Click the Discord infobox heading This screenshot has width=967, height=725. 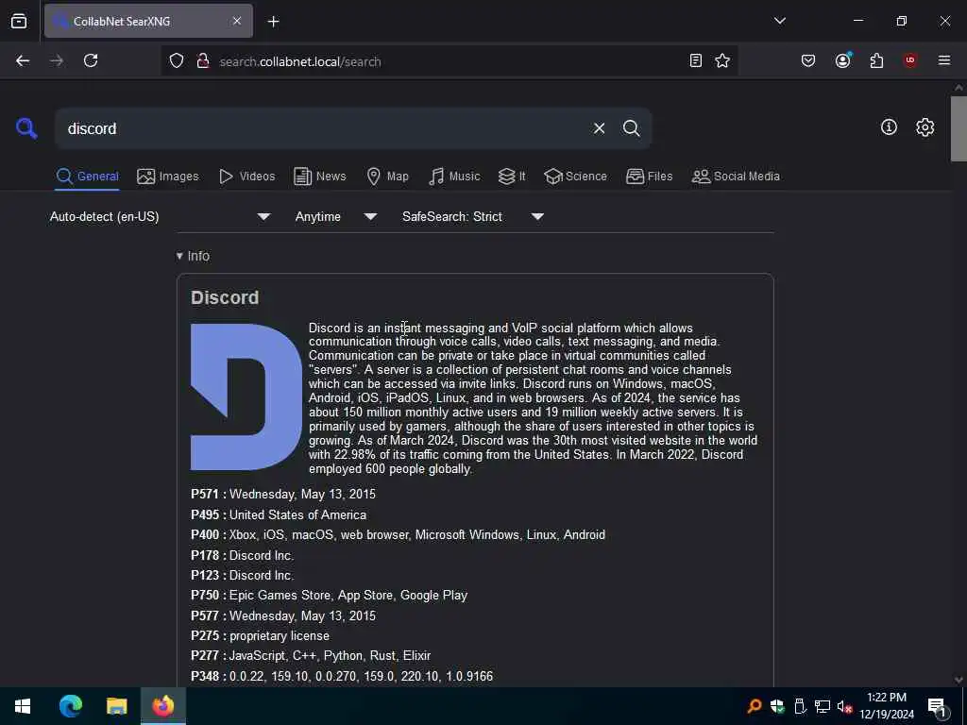click(x=225, y=297)
